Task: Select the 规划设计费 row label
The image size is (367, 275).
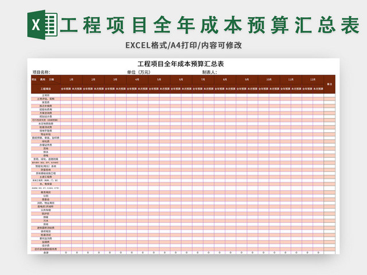Action: point(46,116)
